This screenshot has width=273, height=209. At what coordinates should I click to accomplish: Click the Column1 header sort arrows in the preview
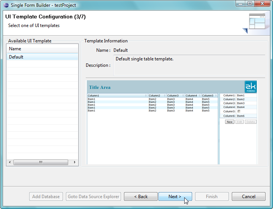coord(146,96)
